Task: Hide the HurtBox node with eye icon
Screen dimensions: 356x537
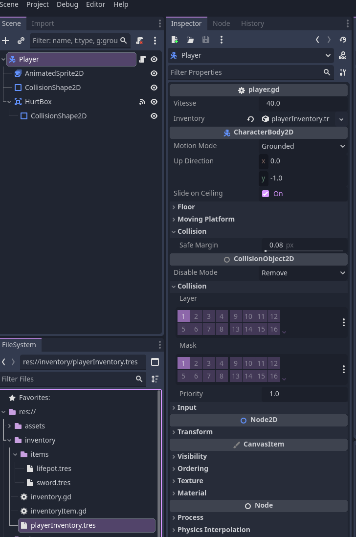Action: pos(154,102)
